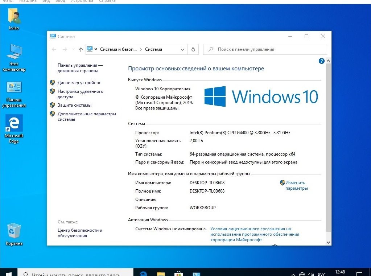Click the vertical scrollbar thumb
Image resolution: width=371 pixels, height=276 pixels.
coord(328,148)
